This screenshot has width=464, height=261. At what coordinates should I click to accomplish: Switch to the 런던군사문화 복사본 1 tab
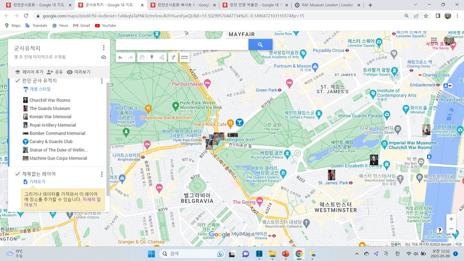pos(183,5)
